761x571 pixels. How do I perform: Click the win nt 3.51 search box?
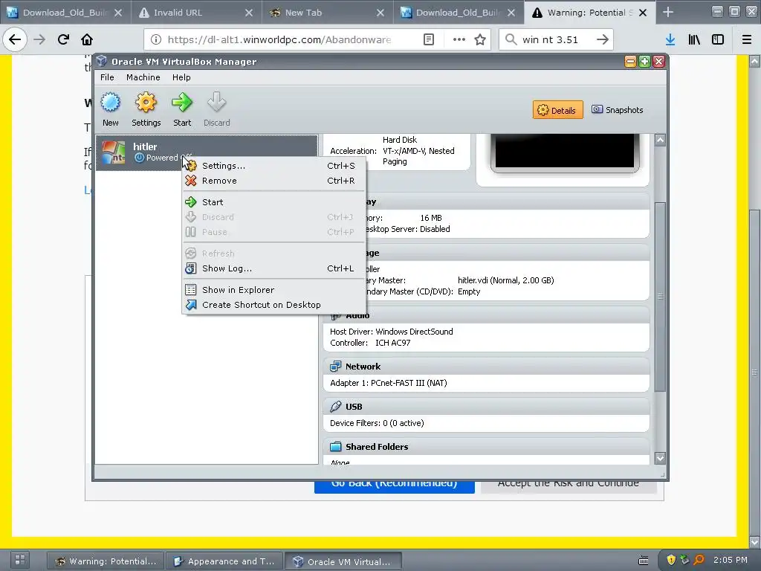(556, 39)
